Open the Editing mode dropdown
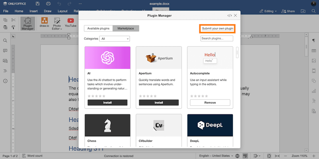This screenshot has width=319, height=159. click(267, 11)
